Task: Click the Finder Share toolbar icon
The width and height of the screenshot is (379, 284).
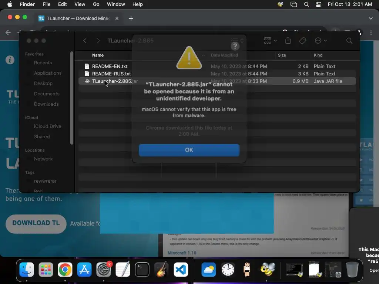Action: tap(288, 40)
